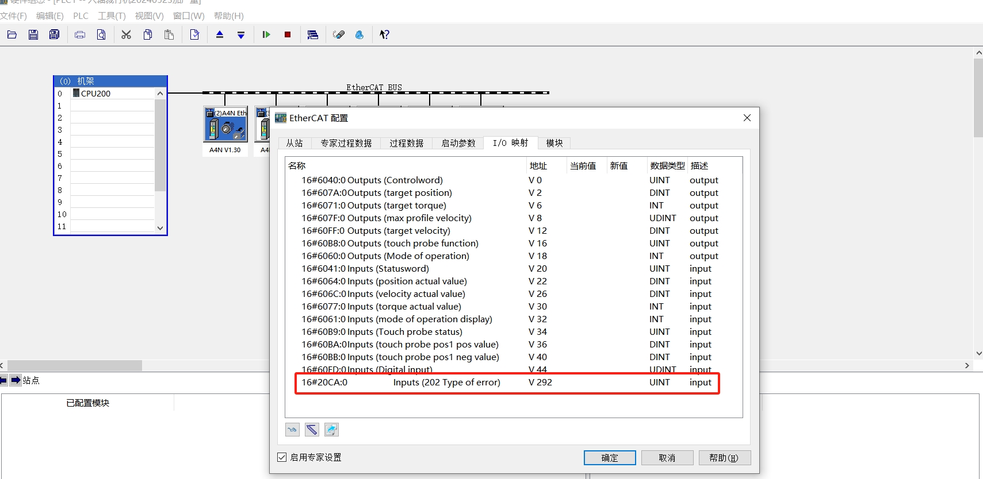
Task: Select the I/O 映射 tab
Action: point(510,142)
